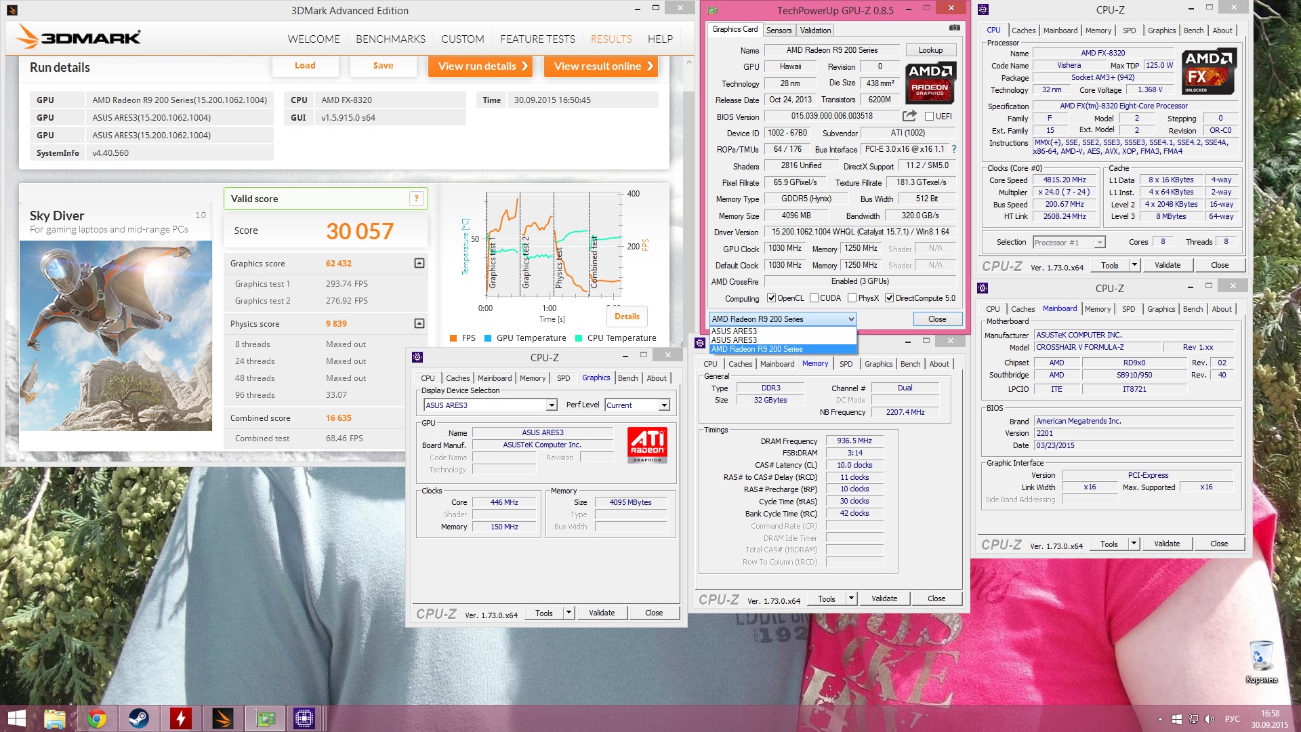Image resolution: width=1301 pixels, height=732 pixels.
Task: Open Tools dropdown arrow in CPU-Z Mainboard window
Action: tap(1134, 544)
